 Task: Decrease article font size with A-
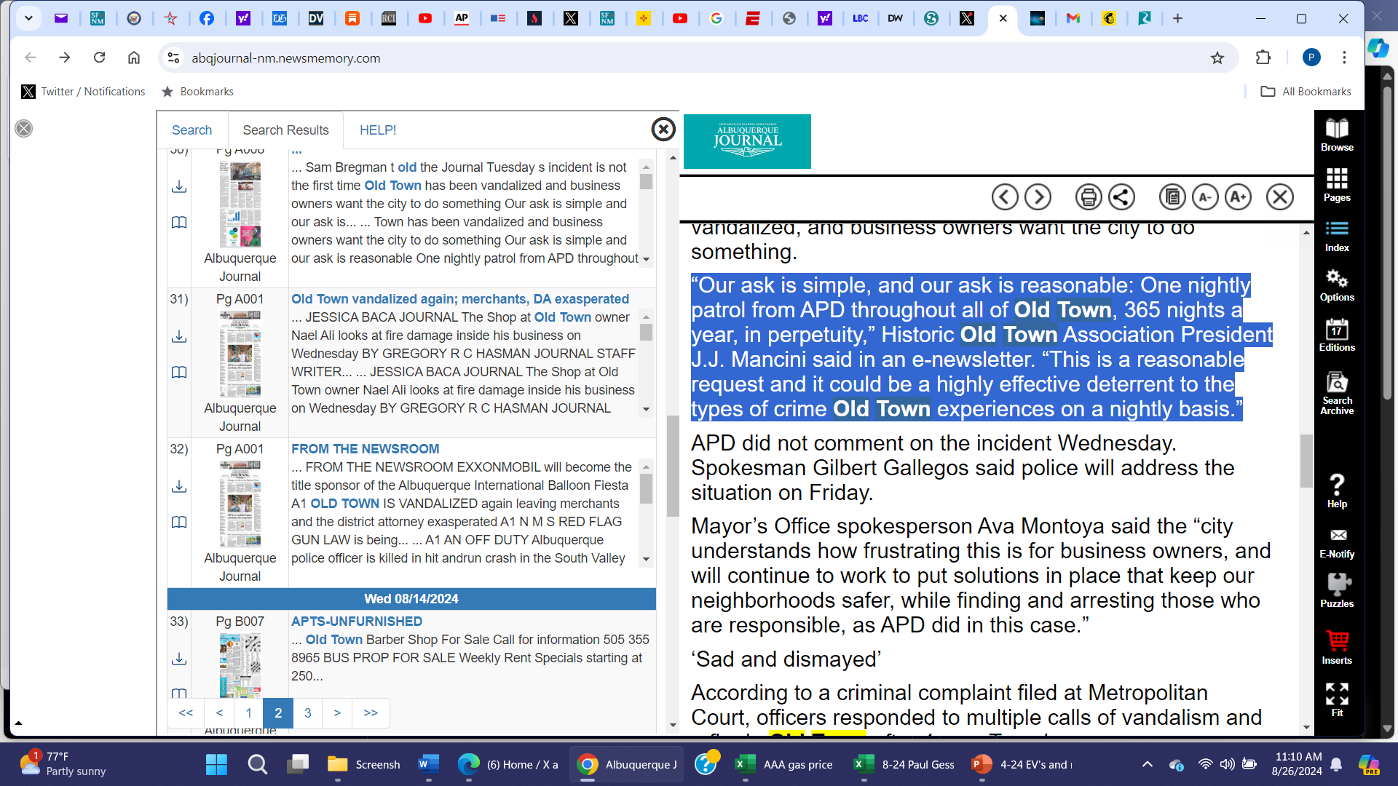tap(1205, 197)
